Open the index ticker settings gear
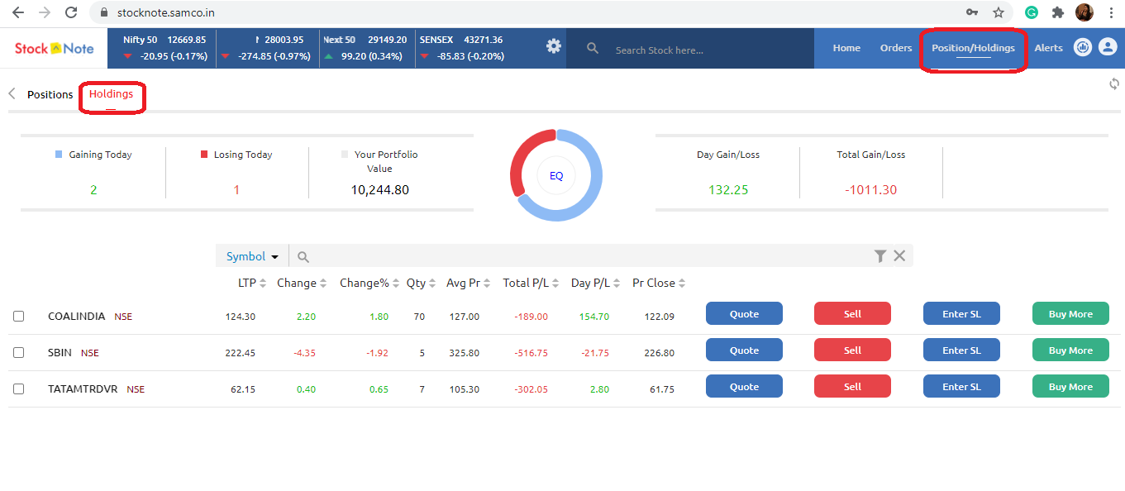Viewport: 1125px width, 491px height. pos(553,46)
